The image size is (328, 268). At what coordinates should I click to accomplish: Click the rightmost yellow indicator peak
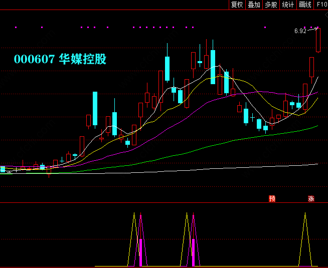pos(305,214)
